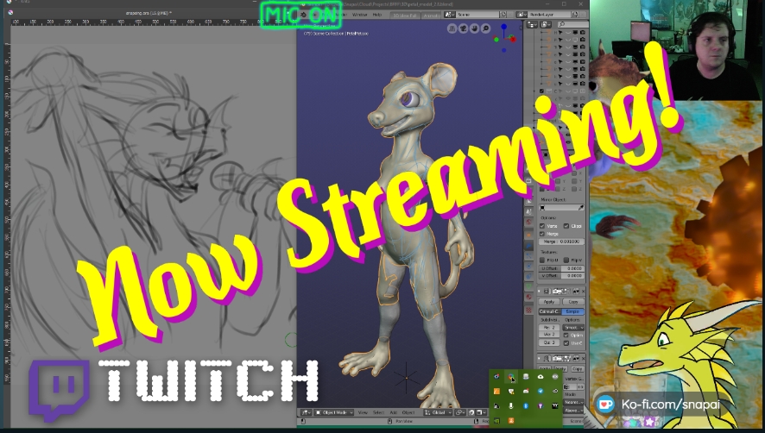Open the Modifiers wrench properties tab

(x=528, y=245)
